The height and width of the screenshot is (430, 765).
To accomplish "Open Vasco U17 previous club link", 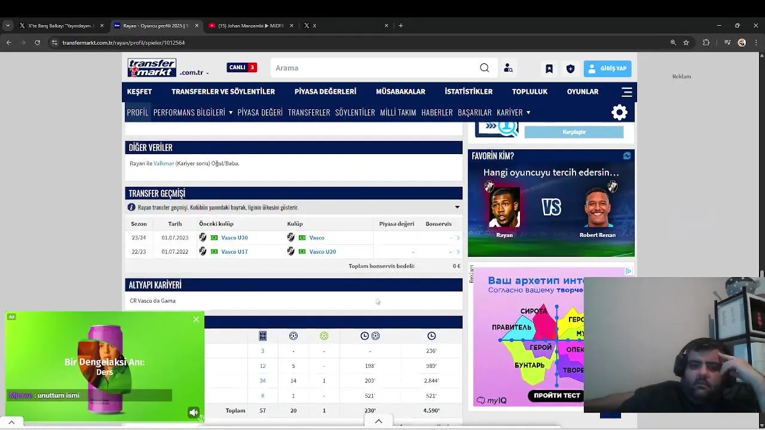I will click(234, 251).
